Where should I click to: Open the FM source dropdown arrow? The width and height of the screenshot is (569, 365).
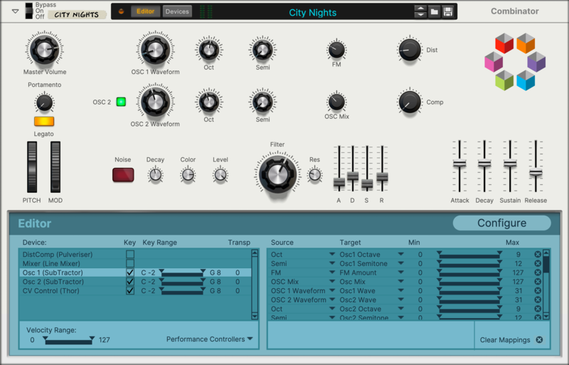click(x=331, y=273)
